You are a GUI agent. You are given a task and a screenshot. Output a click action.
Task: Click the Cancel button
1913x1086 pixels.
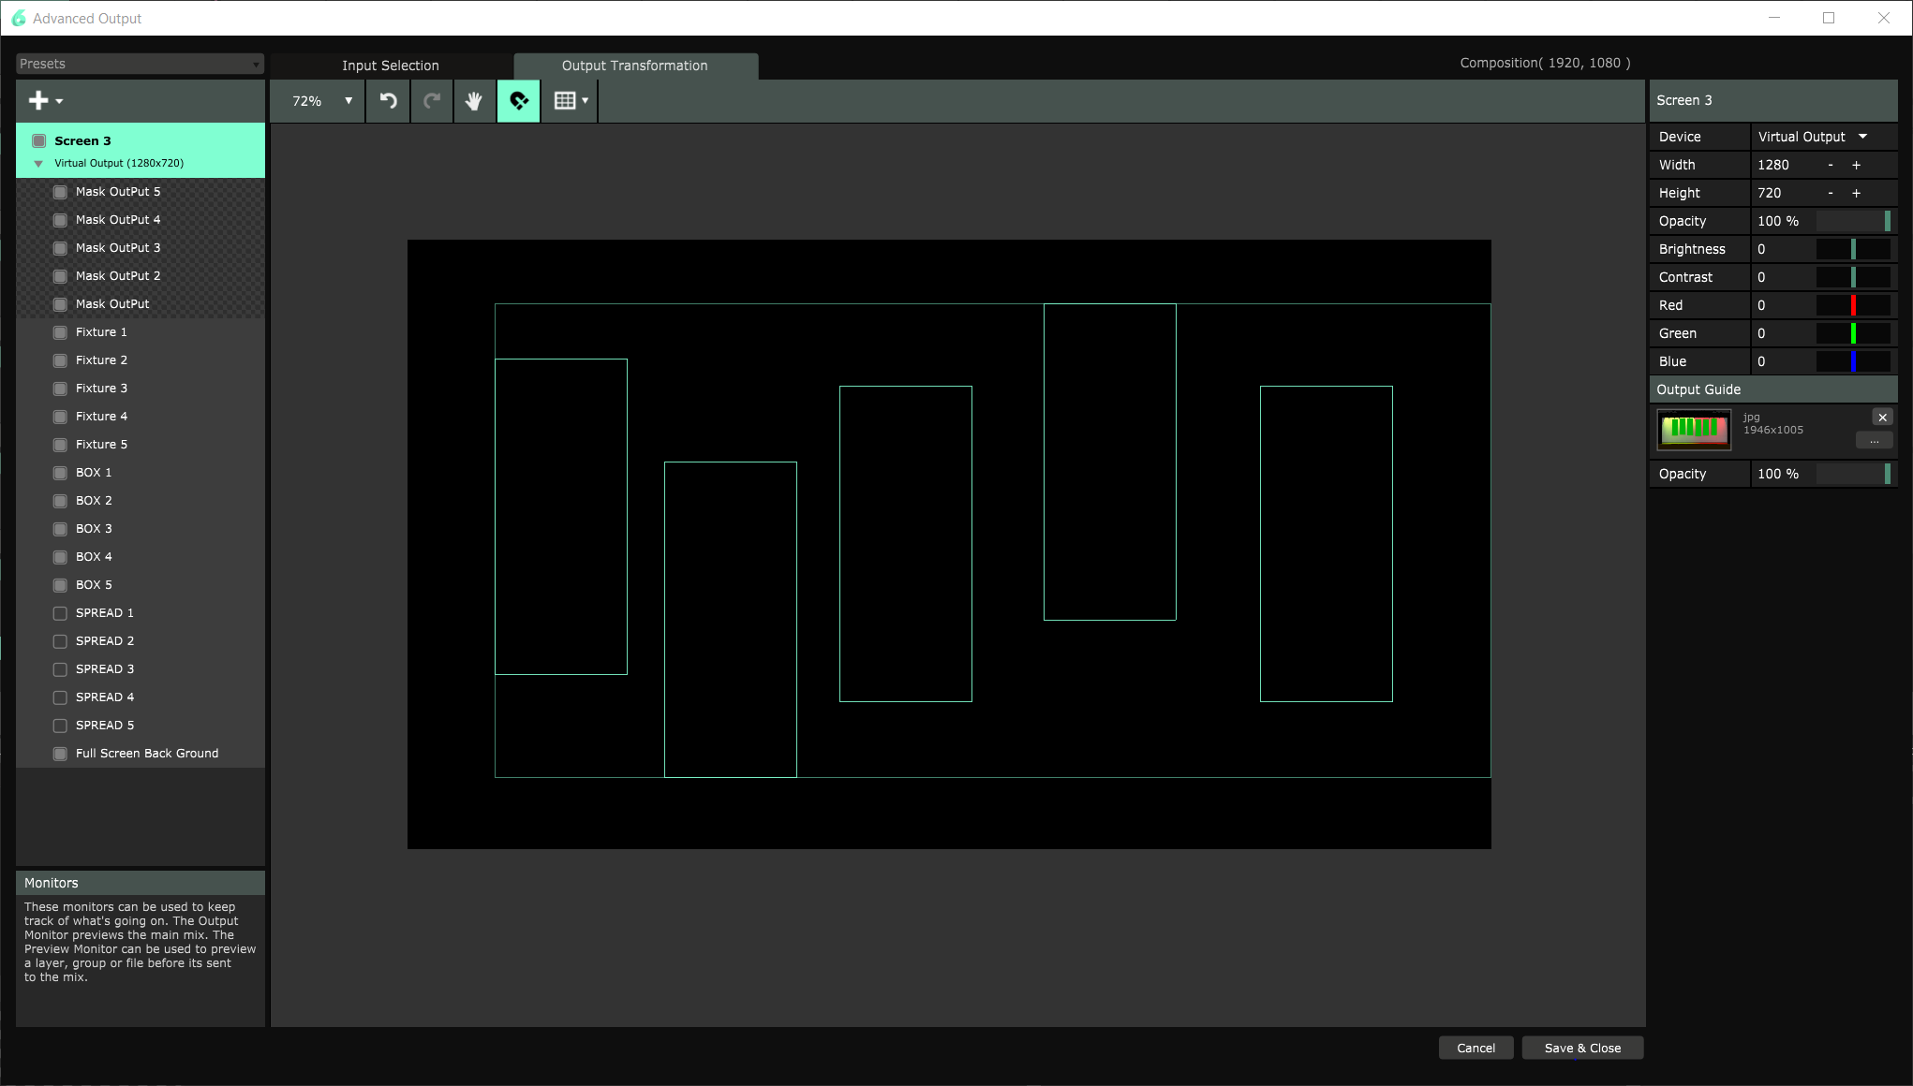pyautogui.click(x=1476, y=1048)
